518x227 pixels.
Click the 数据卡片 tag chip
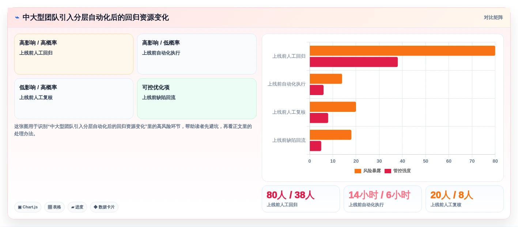pos(104,207)
